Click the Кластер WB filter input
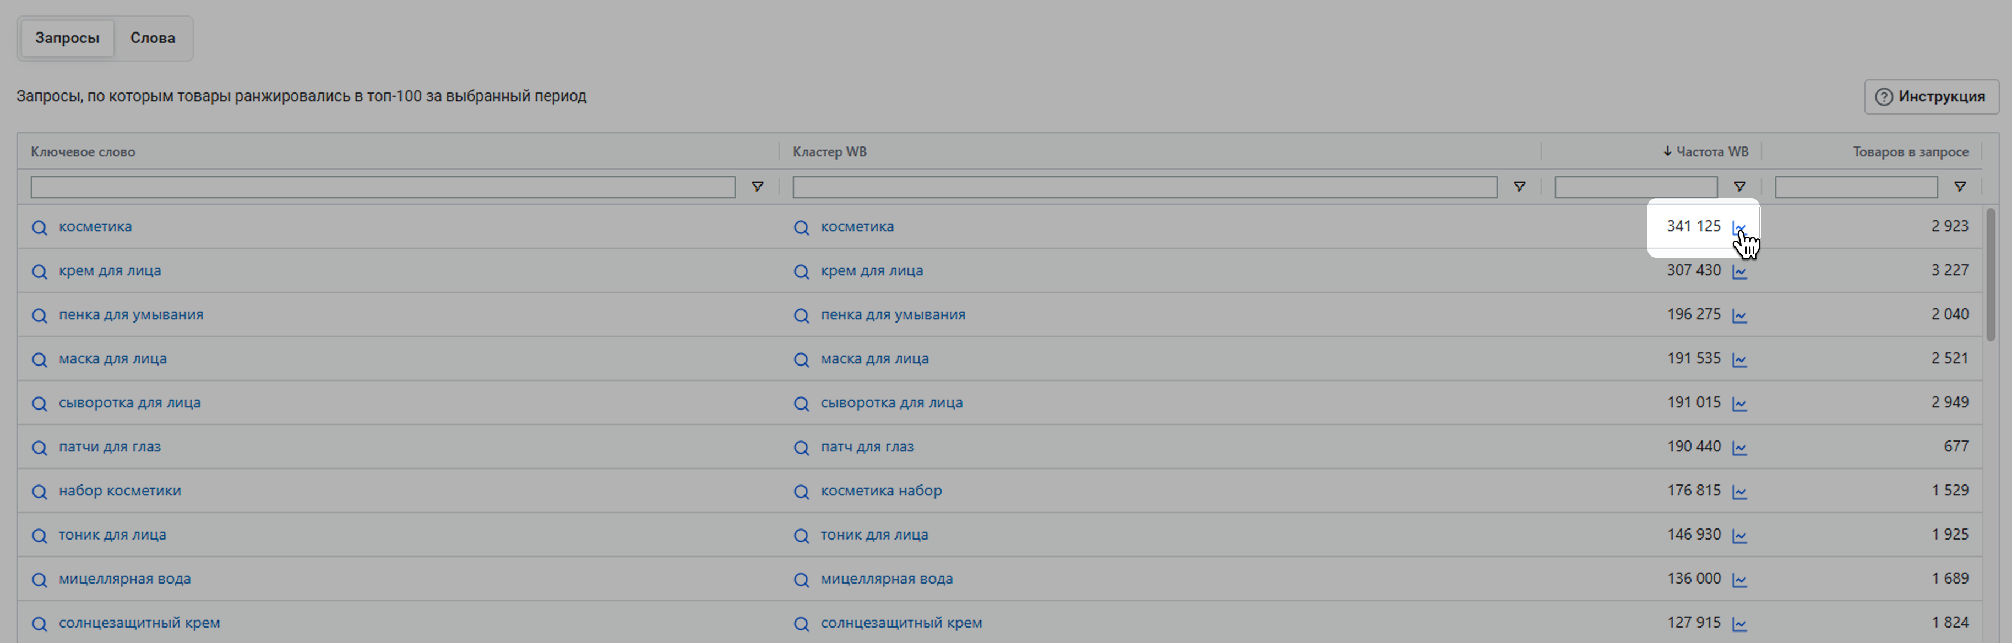Image resolution: width=2012 pixels, height=643 pixels. click(x=1145, y=187)
